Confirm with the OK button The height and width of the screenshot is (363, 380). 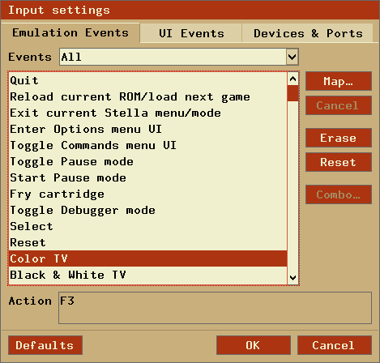click(254, 345)
